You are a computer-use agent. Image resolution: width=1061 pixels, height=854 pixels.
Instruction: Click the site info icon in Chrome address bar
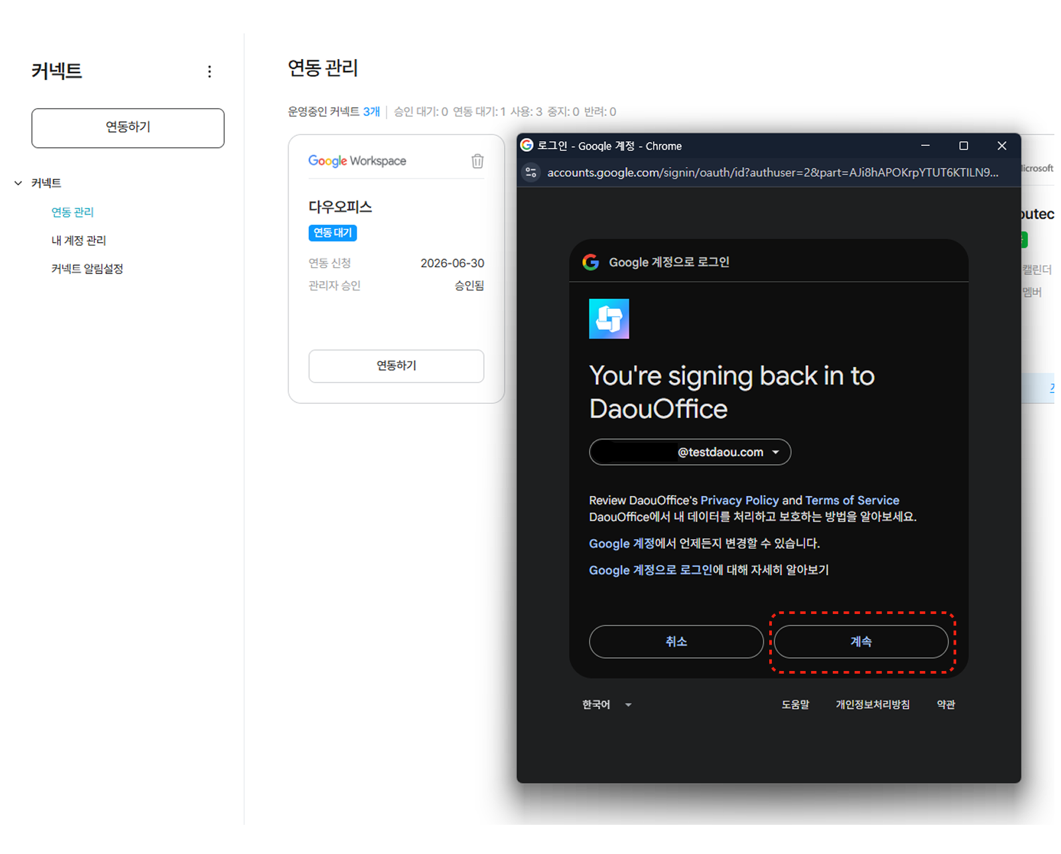[x=531, y=172]
